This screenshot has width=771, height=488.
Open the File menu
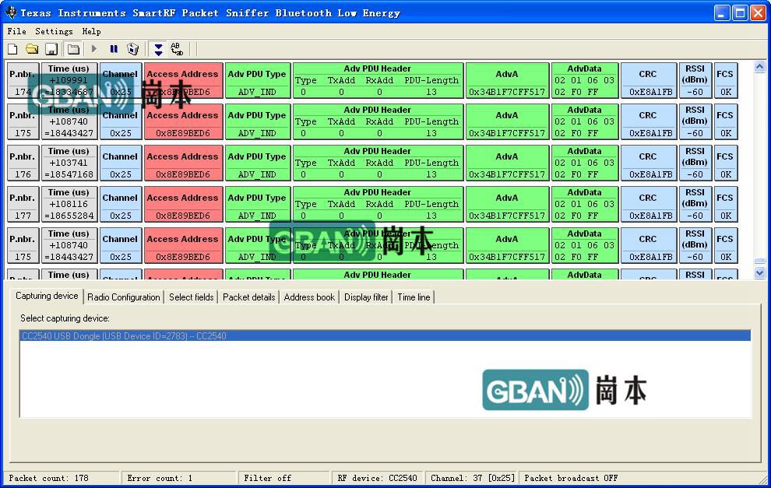[x=16, y=31]
